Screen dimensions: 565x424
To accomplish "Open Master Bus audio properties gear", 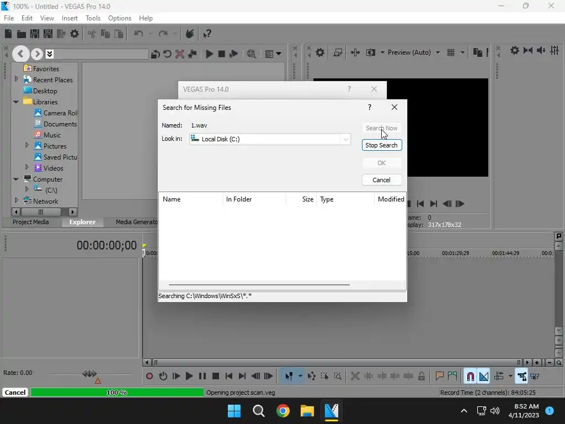I will [515, 50].
